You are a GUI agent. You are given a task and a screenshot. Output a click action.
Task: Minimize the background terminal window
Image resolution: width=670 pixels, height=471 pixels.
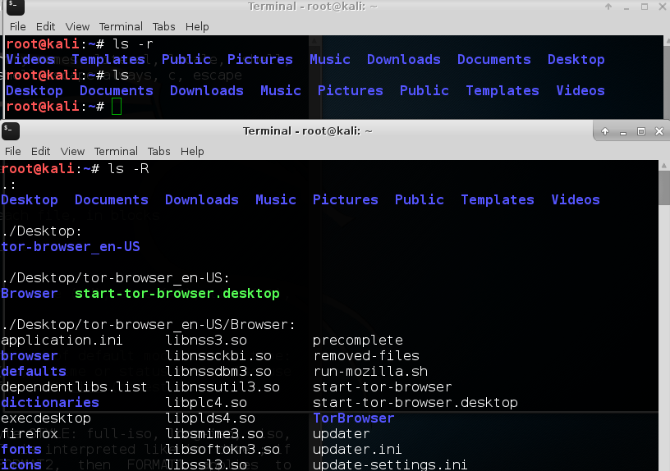(x=626, y=7)
